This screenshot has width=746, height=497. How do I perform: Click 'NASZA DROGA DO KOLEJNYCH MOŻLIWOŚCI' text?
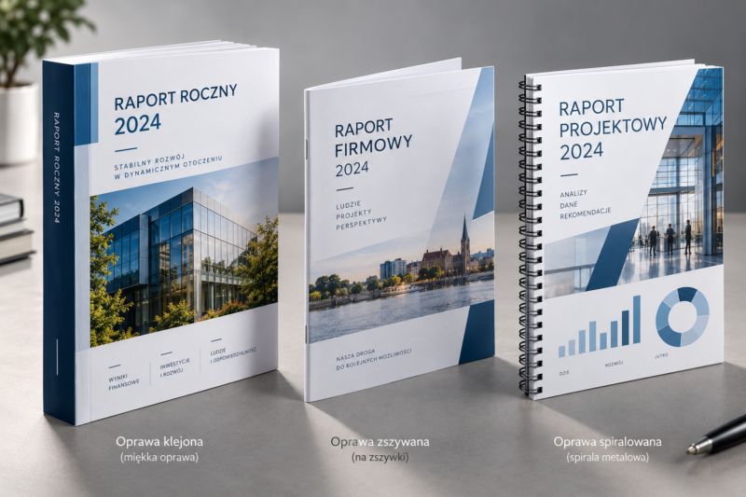[374, 360]
